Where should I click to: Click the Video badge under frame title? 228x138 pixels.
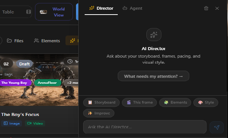tap(35, 123)
